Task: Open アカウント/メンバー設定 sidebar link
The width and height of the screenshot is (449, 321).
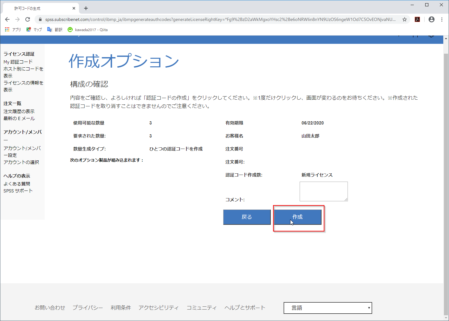Action: tap(22, 151)
